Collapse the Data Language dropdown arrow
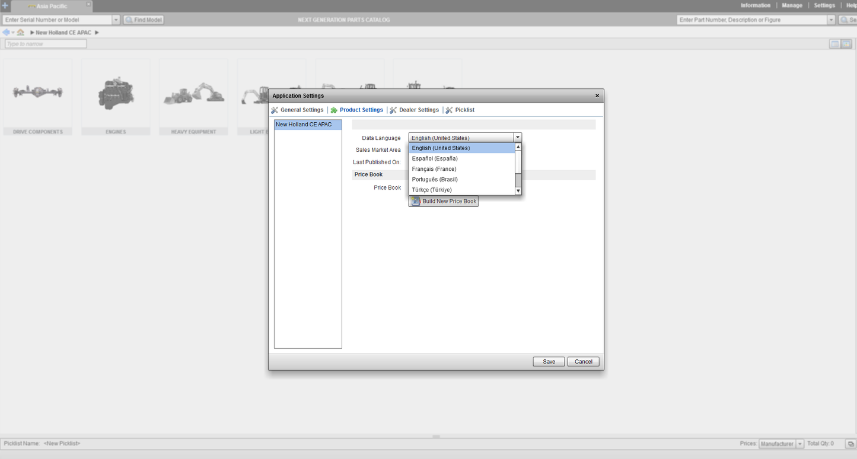The height and width of the screenshot is (459, 857). (x=517, y=138)
